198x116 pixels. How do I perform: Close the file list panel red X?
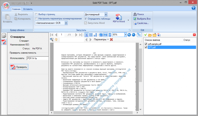[194, 35]
